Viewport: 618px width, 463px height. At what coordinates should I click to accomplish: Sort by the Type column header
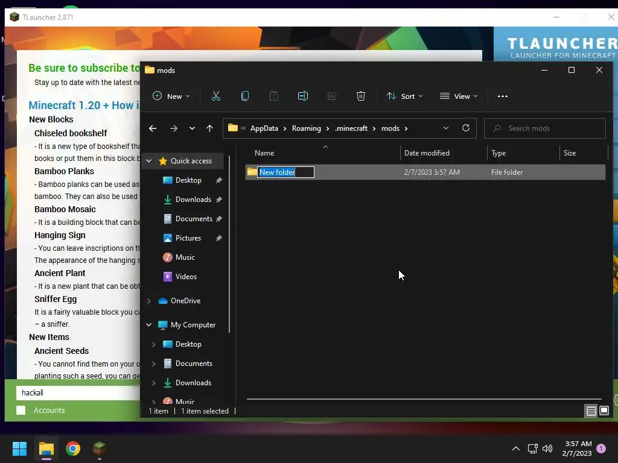tap(523, 153)
